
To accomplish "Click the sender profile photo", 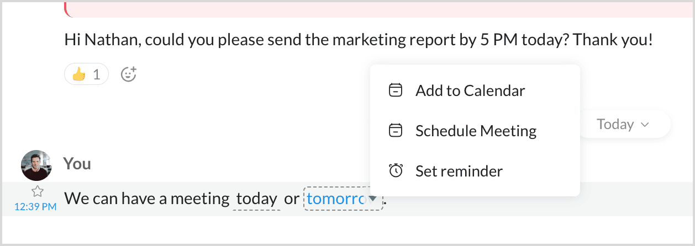I will tap(36, 165).
